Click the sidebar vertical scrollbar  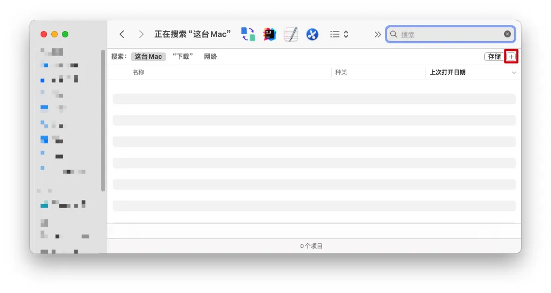(x=103, y=120)
